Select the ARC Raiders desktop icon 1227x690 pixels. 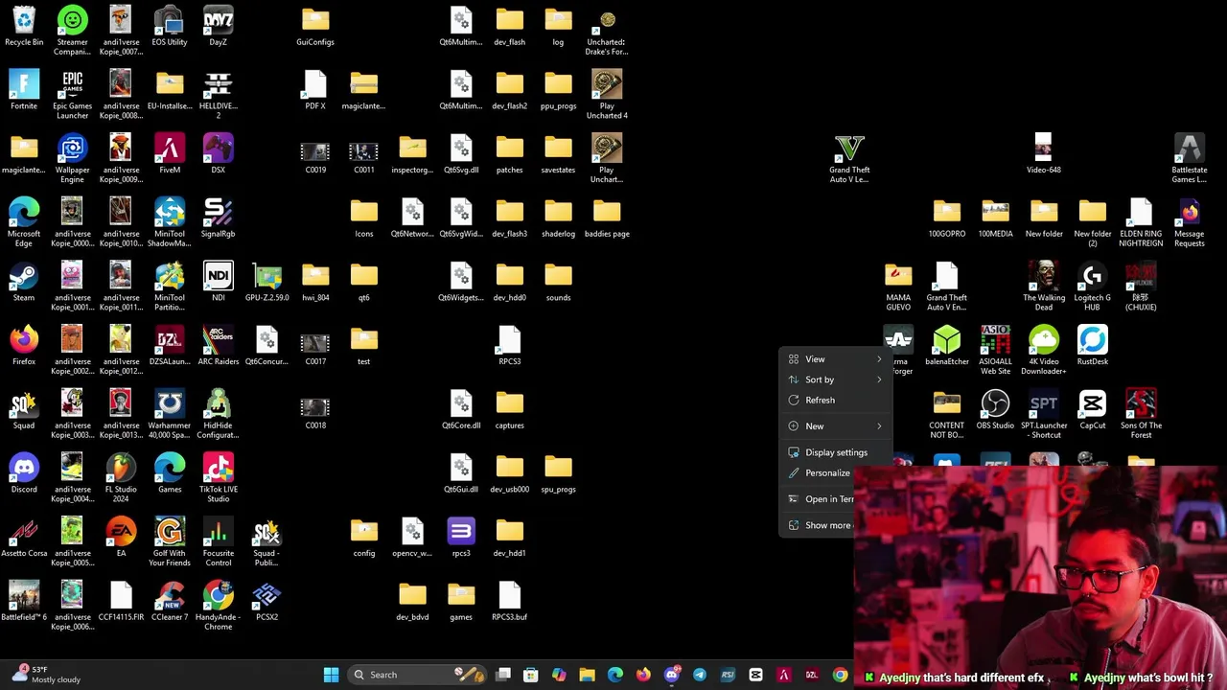(218, 346)
